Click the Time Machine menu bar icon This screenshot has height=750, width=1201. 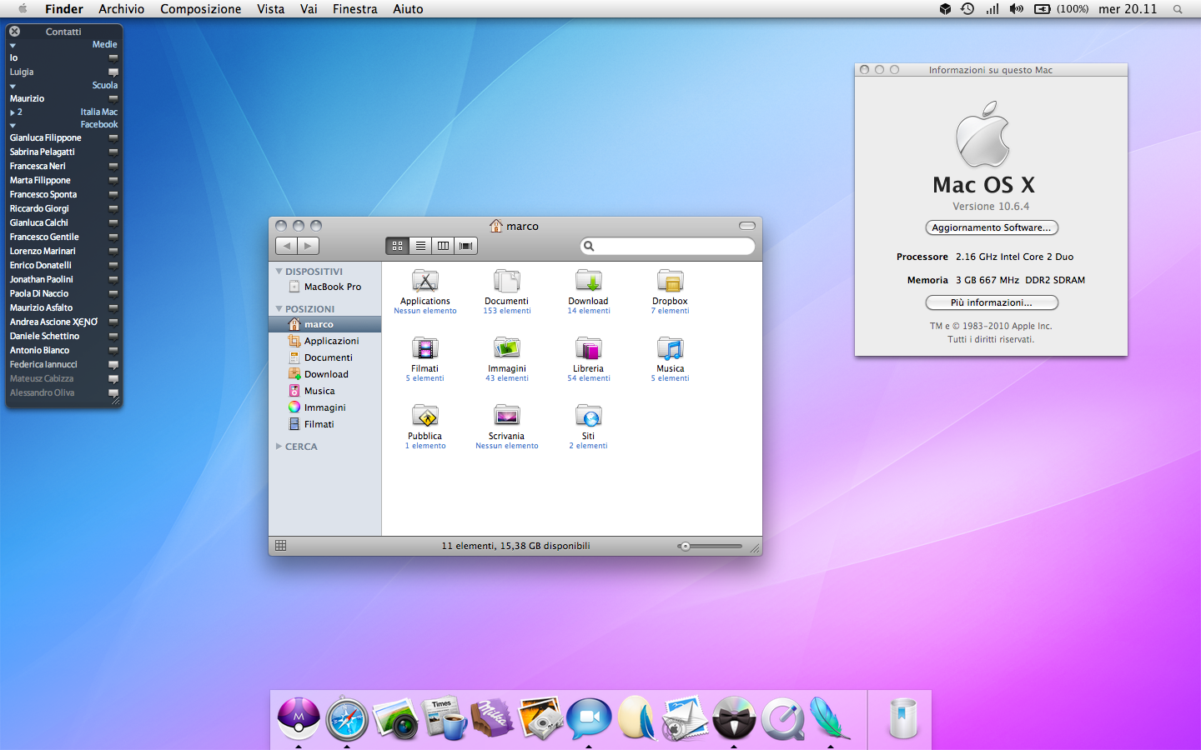[967, 9]
